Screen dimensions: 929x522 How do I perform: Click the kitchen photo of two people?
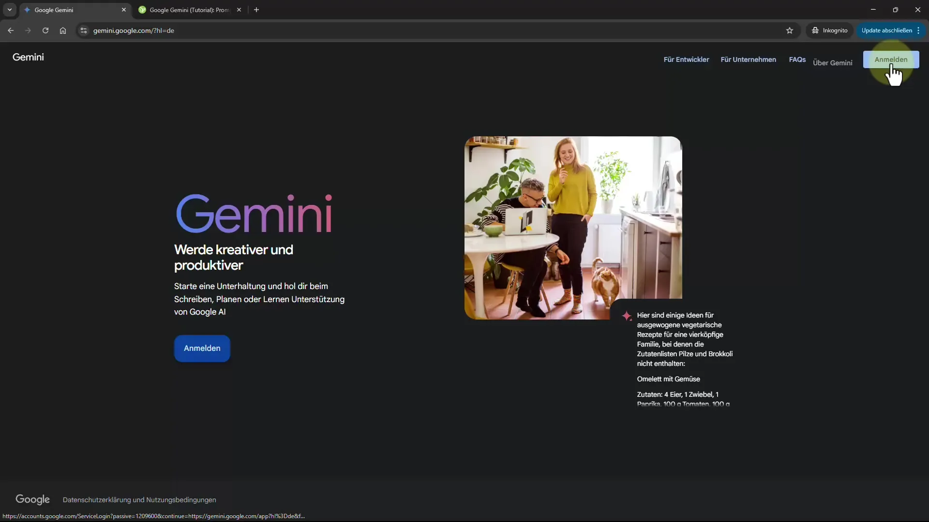click(573, 227)
